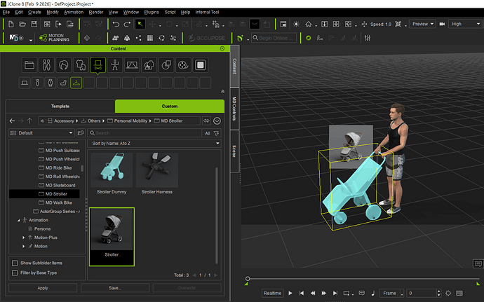The width and height of the screenshot is (484, 302).
Task: Click the Save... button
Action: 115,288
